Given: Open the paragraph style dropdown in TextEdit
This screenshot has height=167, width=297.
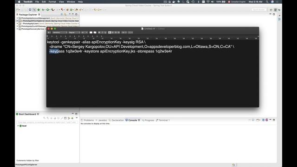Looking at the screenshot, I should pyautogui.click(x=49, y=32).
